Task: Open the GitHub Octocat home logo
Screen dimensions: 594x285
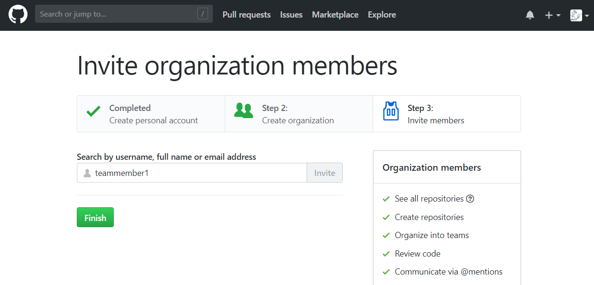Action: (x=18, y=15)
